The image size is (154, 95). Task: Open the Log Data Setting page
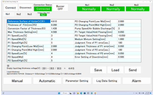(107, 81)
